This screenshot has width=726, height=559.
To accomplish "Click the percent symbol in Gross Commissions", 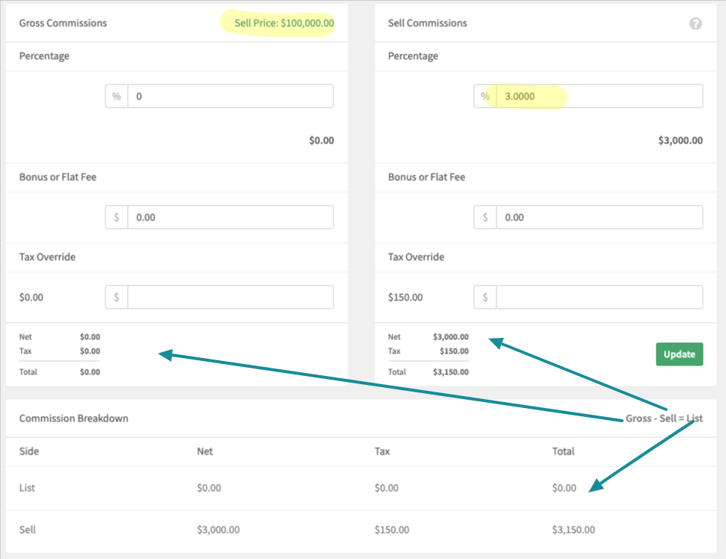I will pyautogui.click(x=117, y=96).
